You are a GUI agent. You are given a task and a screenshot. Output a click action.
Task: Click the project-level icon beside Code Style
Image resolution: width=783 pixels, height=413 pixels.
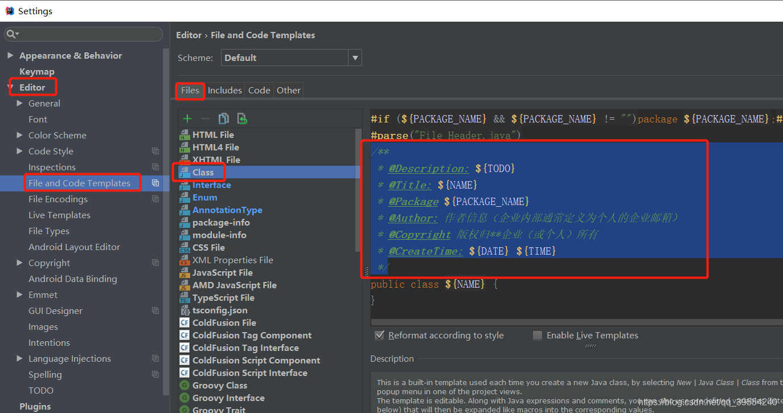click(x=155, y=151)
